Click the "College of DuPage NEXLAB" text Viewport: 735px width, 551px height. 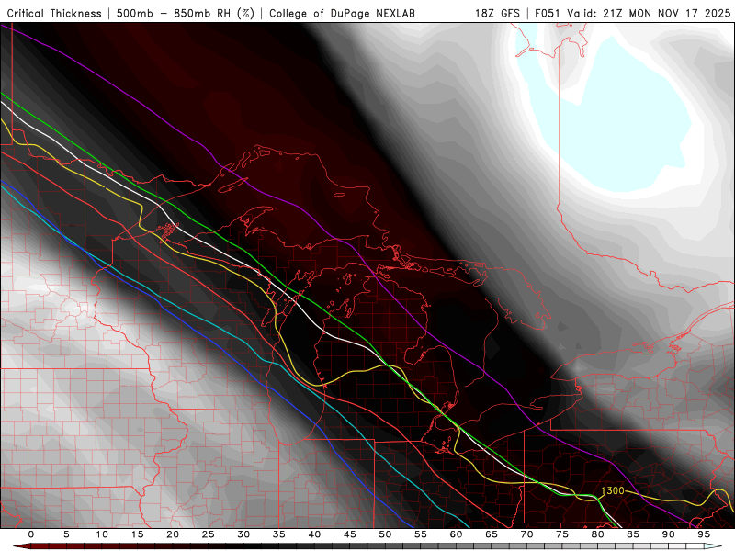pos(342,13)
